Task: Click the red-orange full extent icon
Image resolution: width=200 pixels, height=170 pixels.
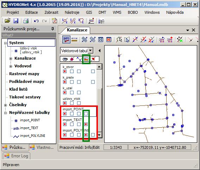Action: pyautogui.click(x=109, y=40)
